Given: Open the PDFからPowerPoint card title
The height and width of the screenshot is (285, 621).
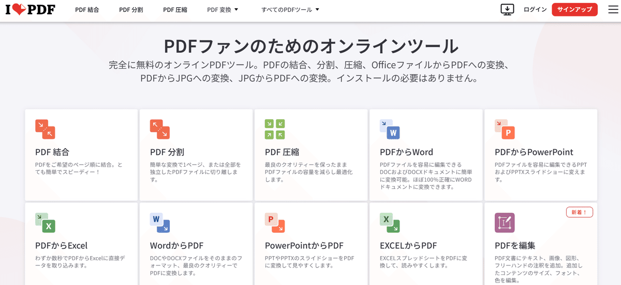Looking at the screenshot, I should click(534, 152).
